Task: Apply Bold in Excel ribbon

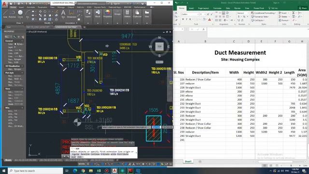Action: tap(183, 19)
